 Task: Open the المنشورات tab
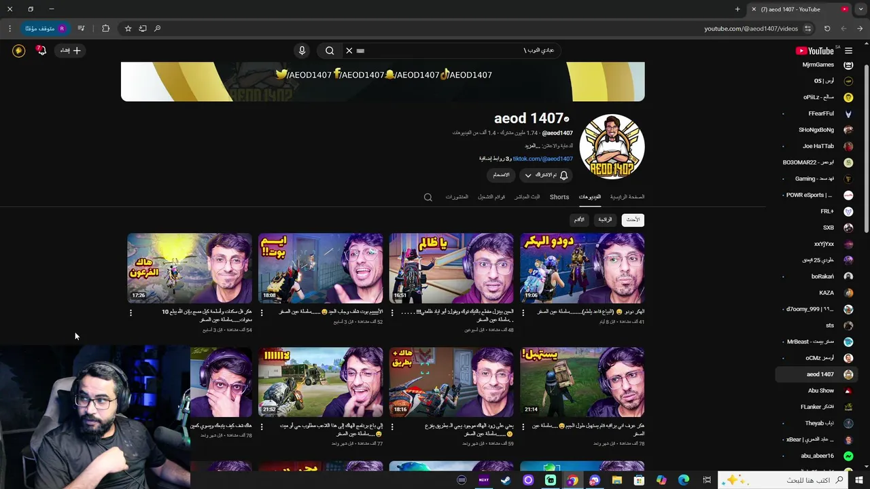click(x=457, y=197)
